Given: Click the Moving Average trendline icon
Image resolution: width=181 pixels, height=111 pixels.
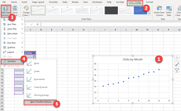Looking at the screenshot, I should 29,95.
